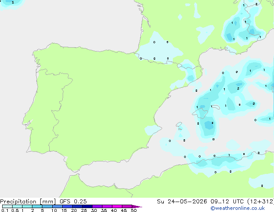The height and width of the screenshot is (212, 274).
Task: Click the 0.5–1 mm legend swatch
Action: click(17, 206)
